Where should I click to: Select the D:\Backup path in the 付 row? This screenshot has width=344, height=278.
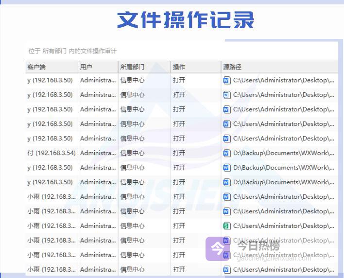pos(284,153)
